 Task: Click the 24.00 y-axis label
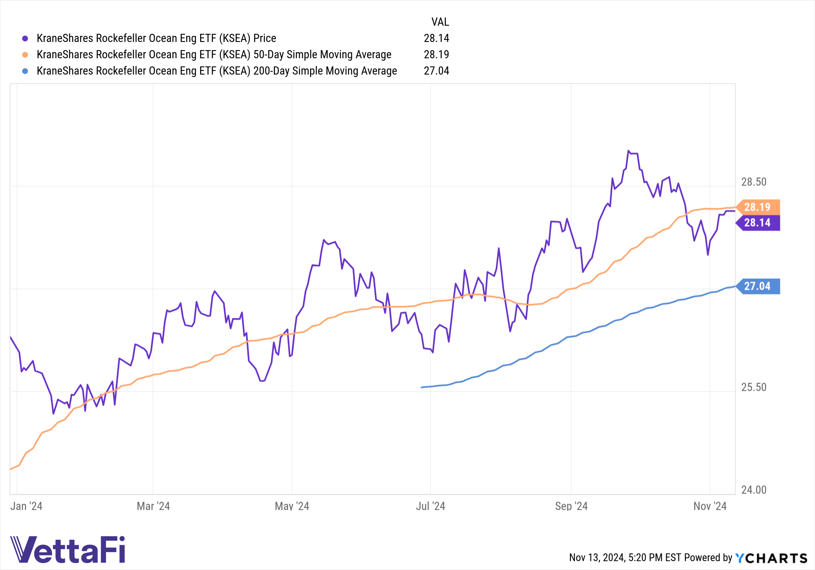click(754, 490)
